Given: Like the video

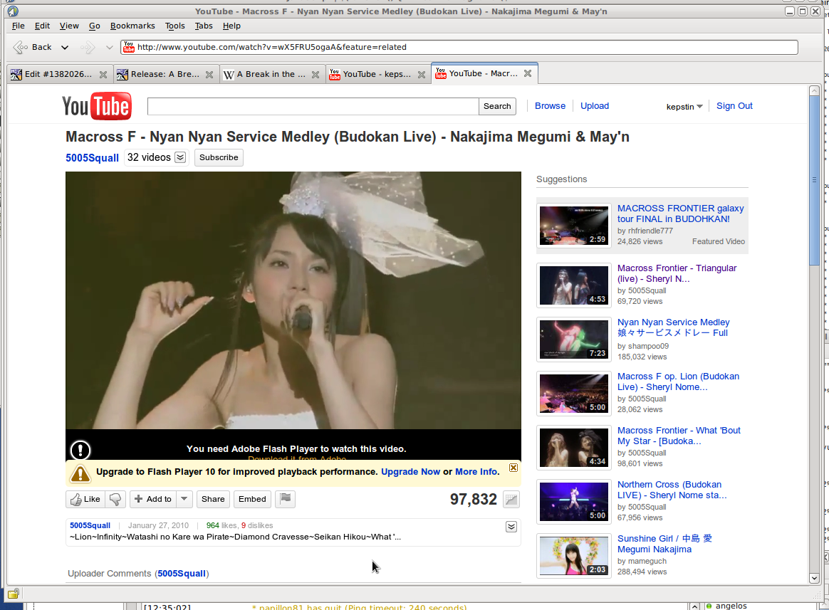Looking at the screenshot, I should 85,499.
